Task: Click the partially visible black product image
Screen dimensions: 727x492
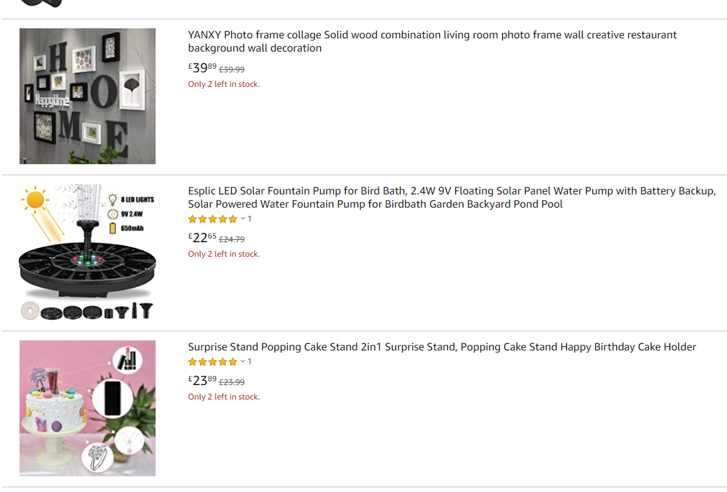Action: point(42,3)
